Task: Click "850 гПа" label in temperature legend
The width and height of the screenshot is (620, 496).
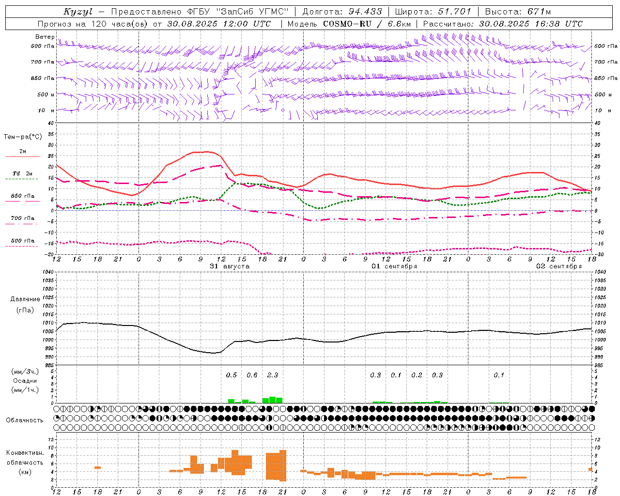Action: (23, 196)
